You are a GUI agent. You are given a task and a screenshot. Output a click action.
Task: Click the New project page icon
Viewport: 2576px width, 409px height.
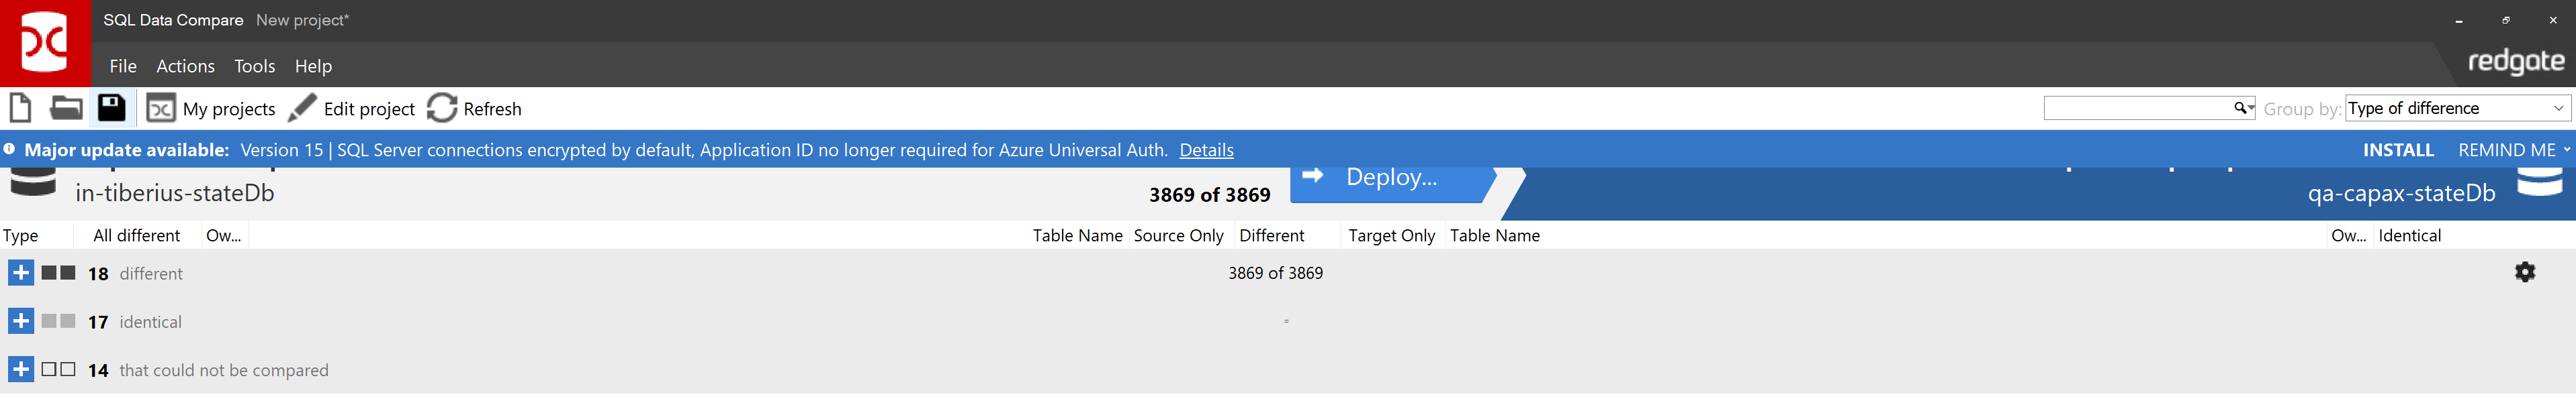(20, 108)
